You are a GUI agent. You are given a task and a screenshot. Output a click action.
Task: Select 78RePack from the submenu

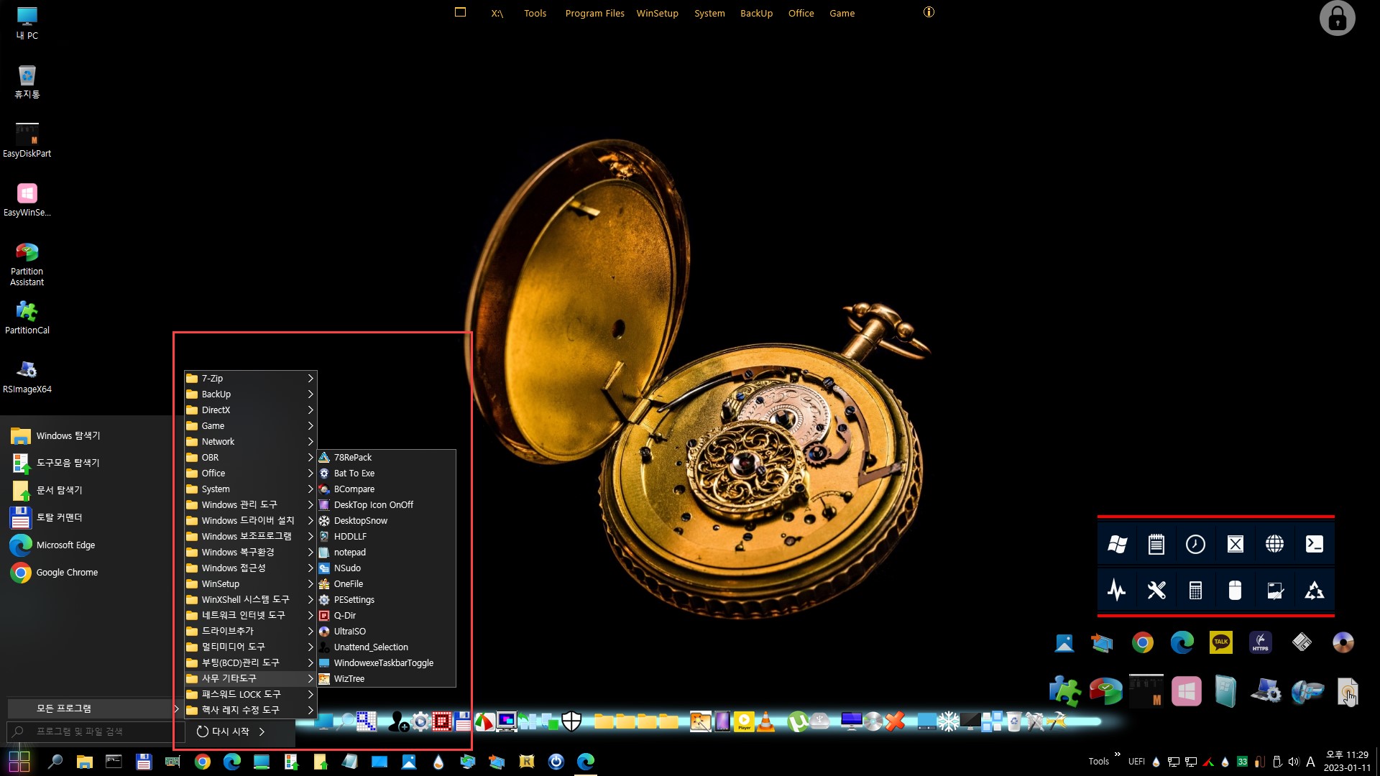[387, 457]
